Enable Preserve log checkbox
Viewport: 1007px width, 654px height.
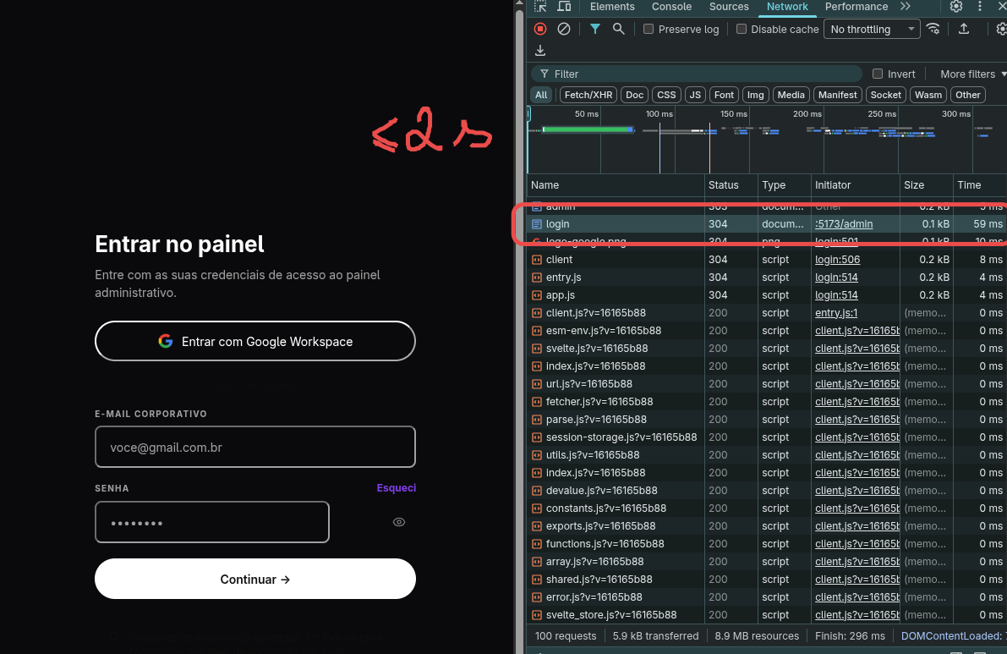point(649,29)
